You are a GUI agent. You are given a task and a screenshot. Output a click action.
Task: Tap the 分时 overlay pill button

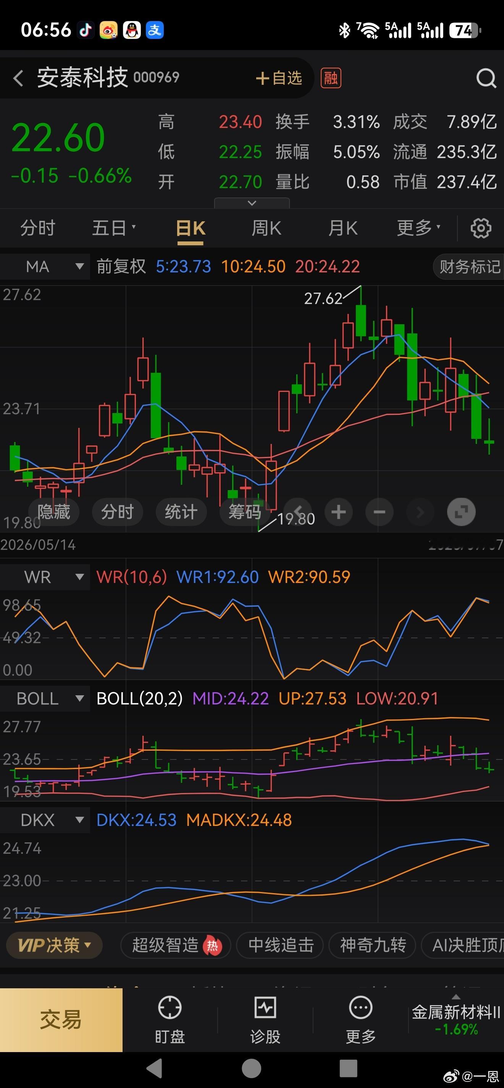pyautogui.click(x=117, y=512)
